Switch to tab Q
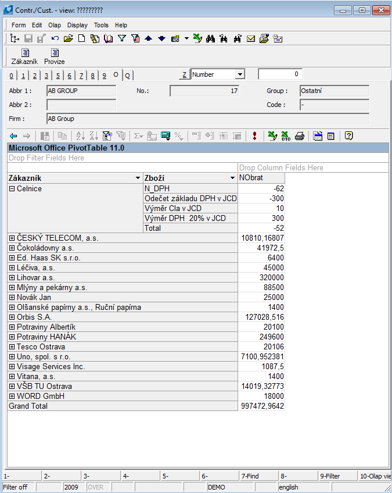Screen dimensions: 392x493 (128, 76)
